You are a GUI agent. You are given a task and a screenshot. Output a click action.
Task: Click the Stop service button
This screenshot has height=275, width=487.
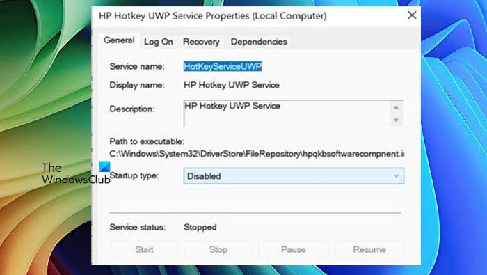click(218, 249)
